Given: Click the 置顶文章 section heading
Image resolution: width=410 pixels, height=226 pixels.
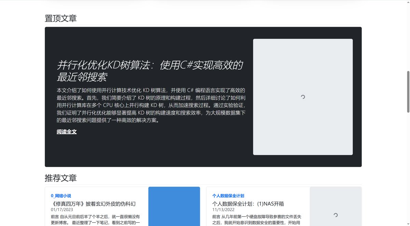Looking at the screenshot, I should click(x=60, y=18).
